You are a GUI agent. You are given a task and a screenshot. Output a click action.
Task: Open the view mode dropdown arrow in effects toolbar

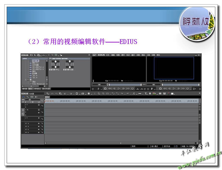[x=59, y=56]
